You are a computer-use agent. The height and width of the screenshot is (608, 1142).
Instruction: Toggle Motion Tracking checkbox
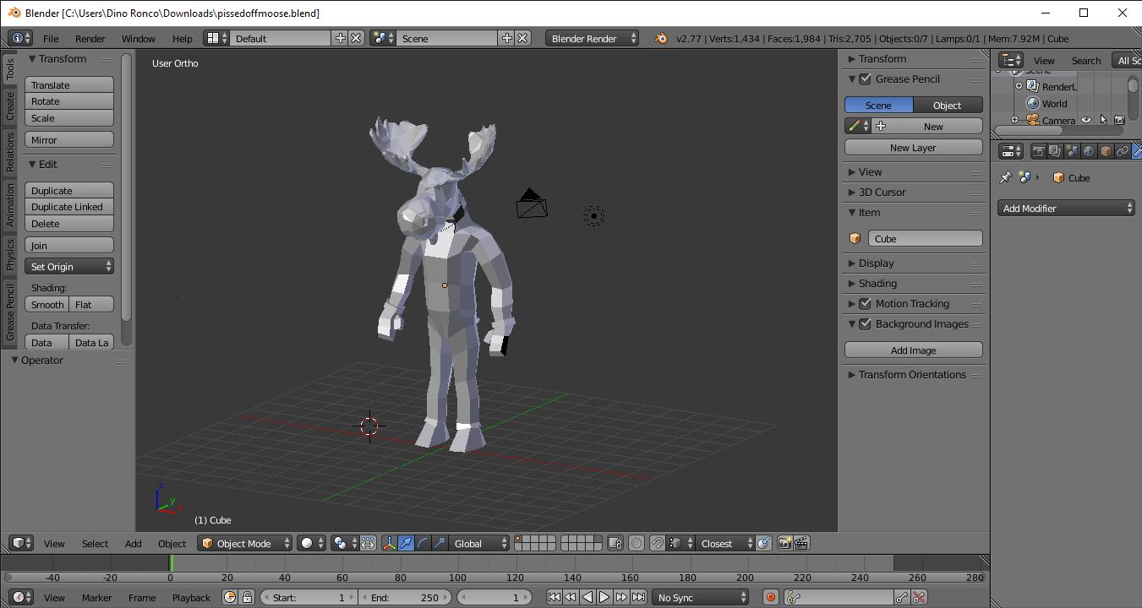[x=865, y=303]
